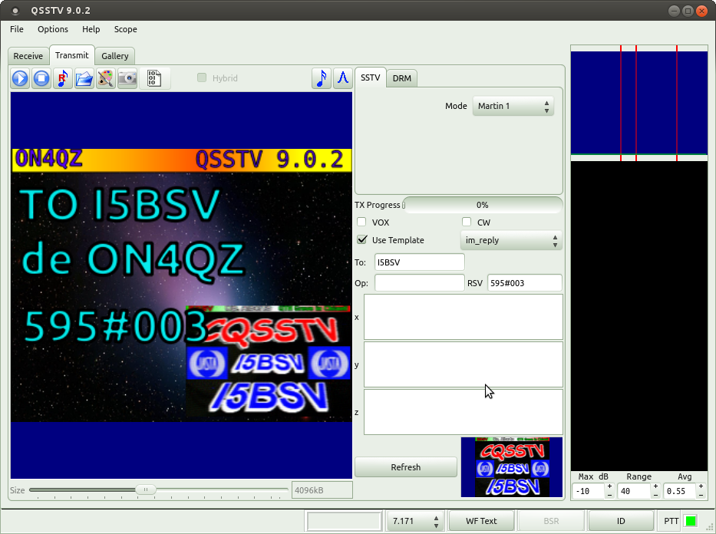Click the Max dB value field
716x534 pixels.
click(x=589, y=491)
